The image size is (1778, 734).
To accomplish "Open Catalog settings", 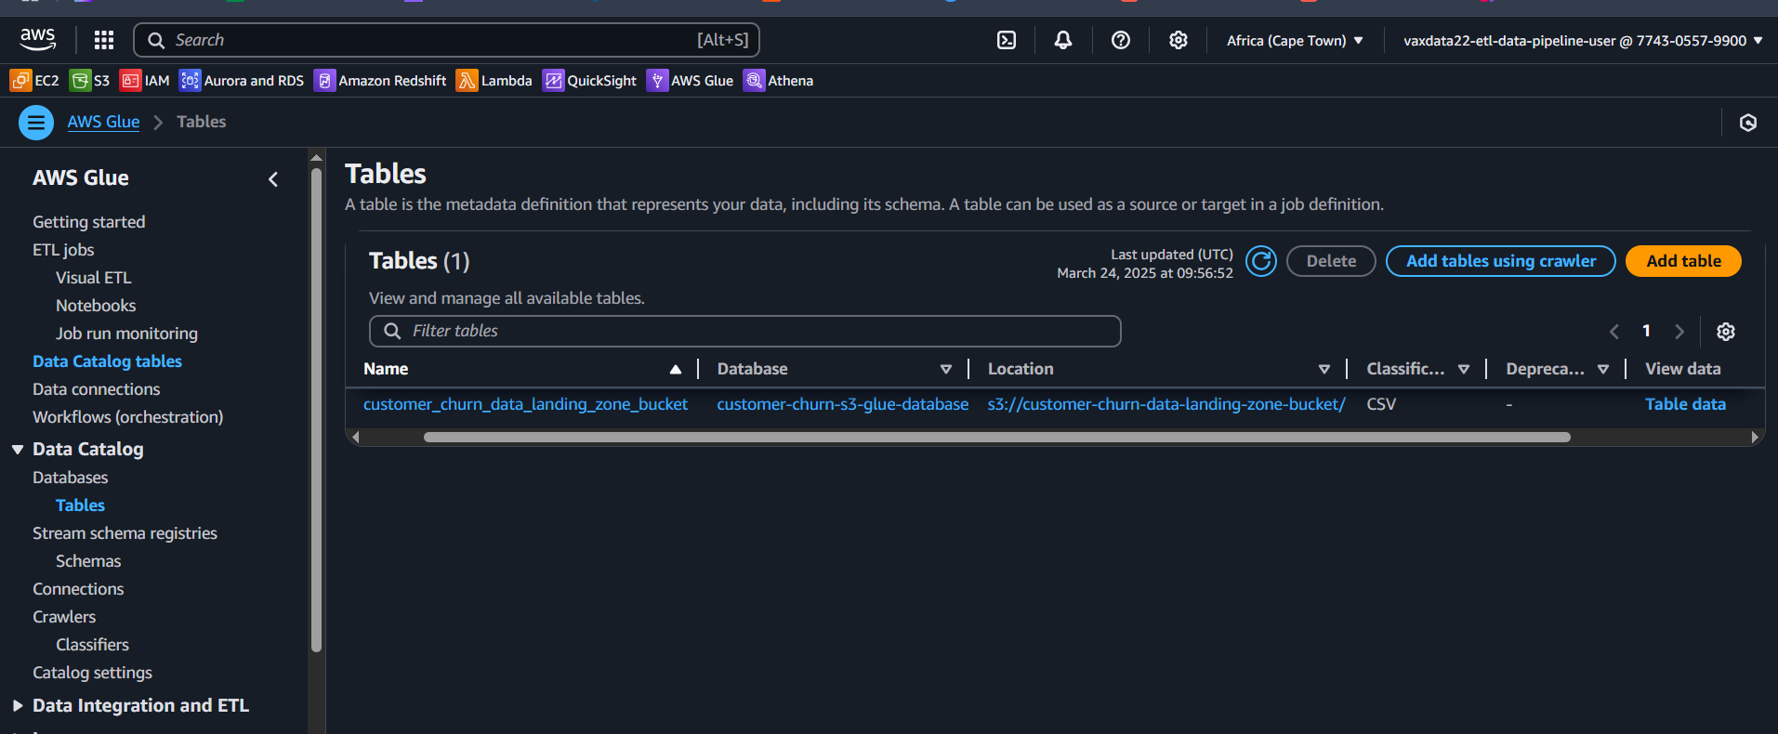I will tap(92, 673).
